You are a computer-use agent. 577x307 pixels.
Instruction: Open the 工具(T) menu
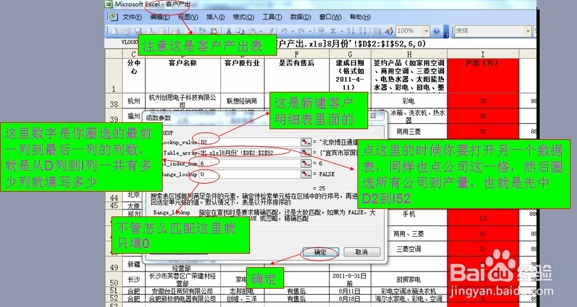(272, 17)
